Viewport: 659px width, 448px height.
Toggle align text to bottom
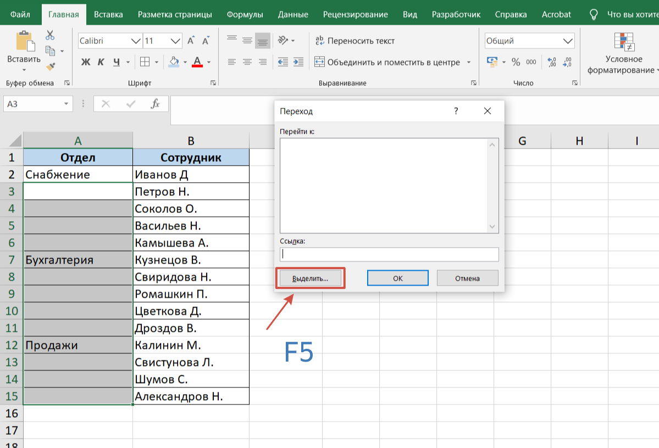point(263,41)
